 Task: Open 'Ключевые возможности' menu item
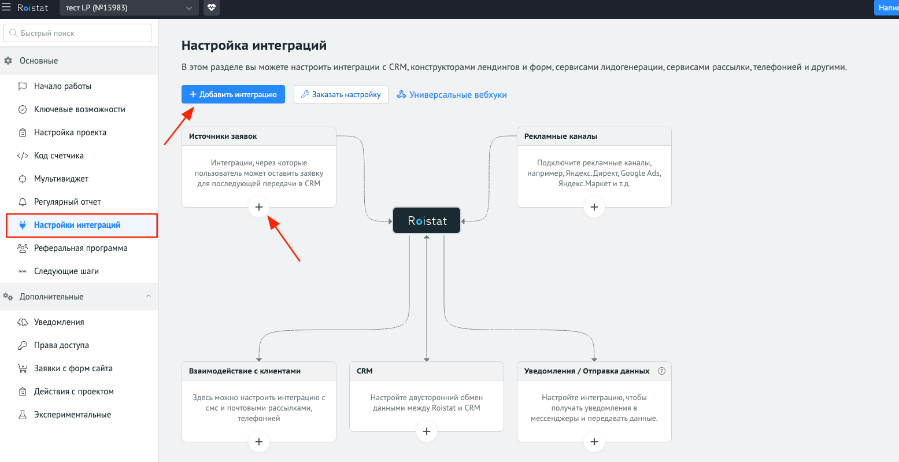point(79,109)
